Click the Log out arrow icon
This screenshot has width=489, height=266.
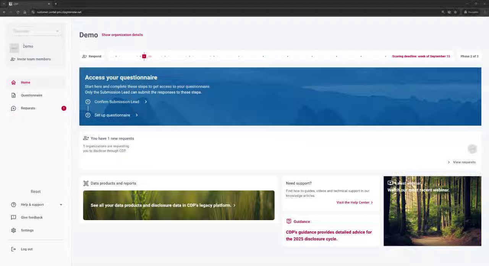point(13,249)
